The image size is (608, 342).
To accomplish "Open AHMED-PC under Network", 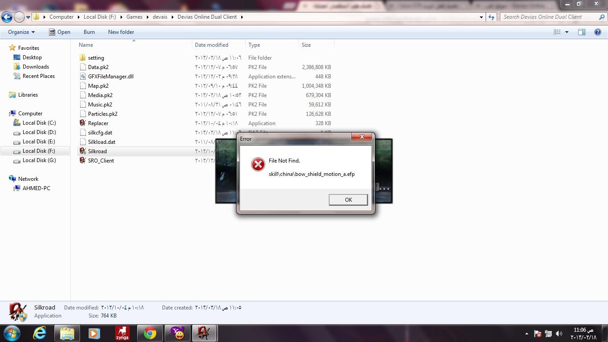I will (36, 188).
